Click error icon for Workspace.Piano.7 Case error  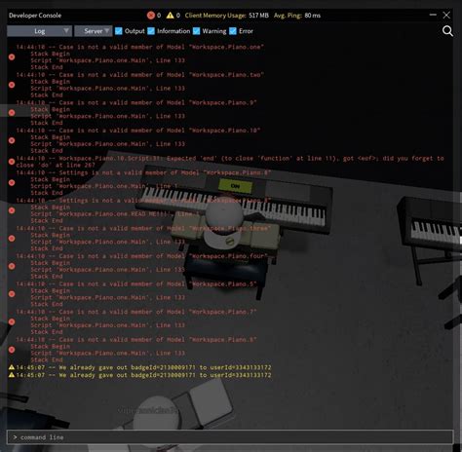click(12, 321)
